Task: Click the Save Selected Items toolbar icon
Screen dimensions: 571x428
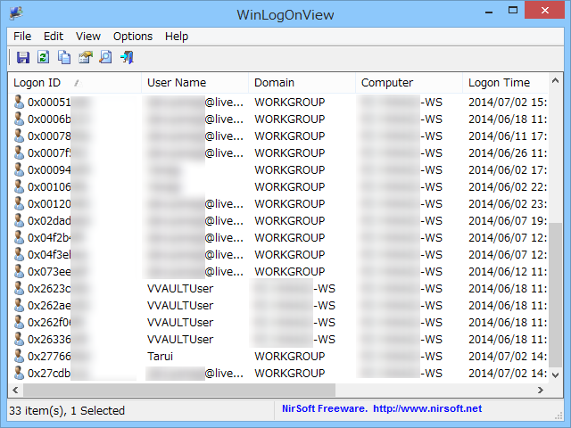Action: (x=23, y=57)
